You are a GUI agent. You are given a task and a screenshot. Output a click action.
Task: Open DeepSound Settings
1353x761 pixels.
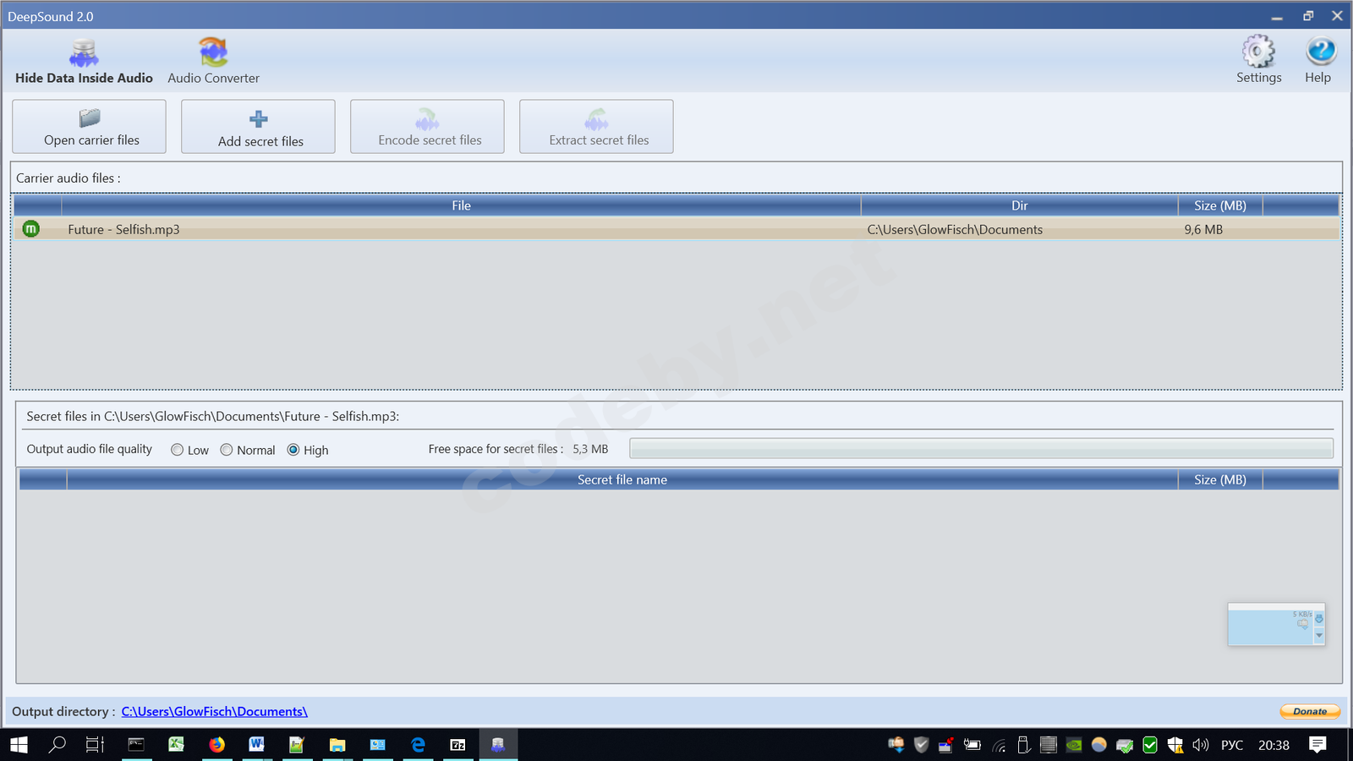click(x=1258, y=60)
